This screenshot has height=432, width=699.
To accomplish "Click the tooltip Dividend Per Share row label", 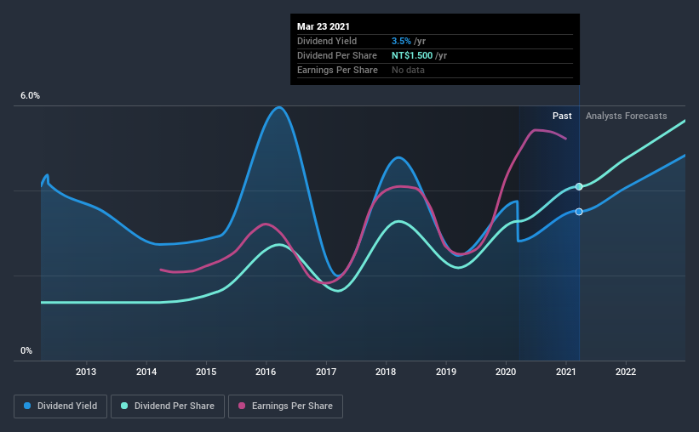I will (337, 55).
